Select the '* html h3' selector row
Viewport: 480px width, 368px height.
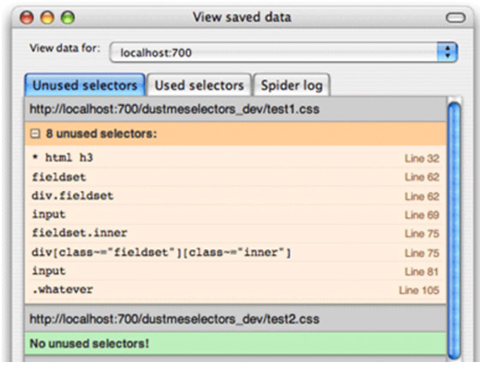point(236,158)
